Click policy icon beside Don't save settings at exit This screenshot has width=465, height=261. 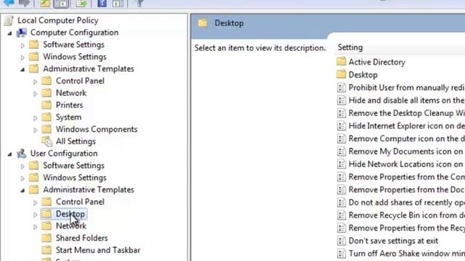click(341, 241)
